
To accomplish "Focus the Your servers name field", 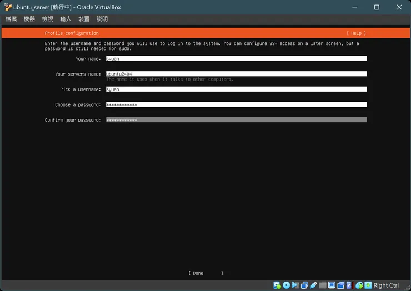I will point(236,74).
